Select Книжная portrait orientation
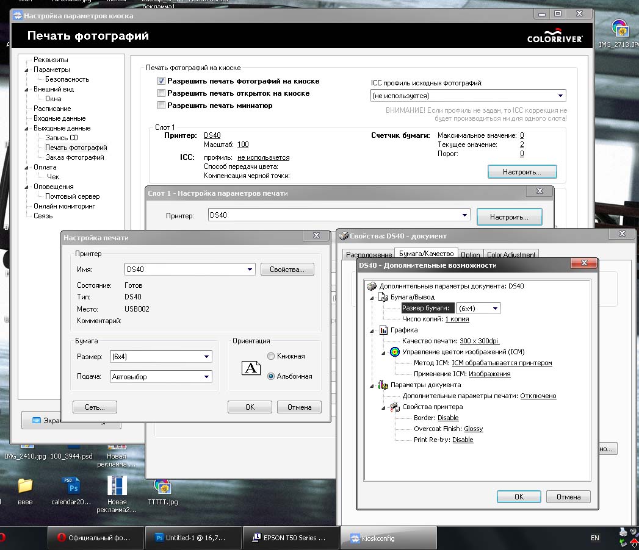The height and width of the screenshot is (550, 639). [272, 356]
